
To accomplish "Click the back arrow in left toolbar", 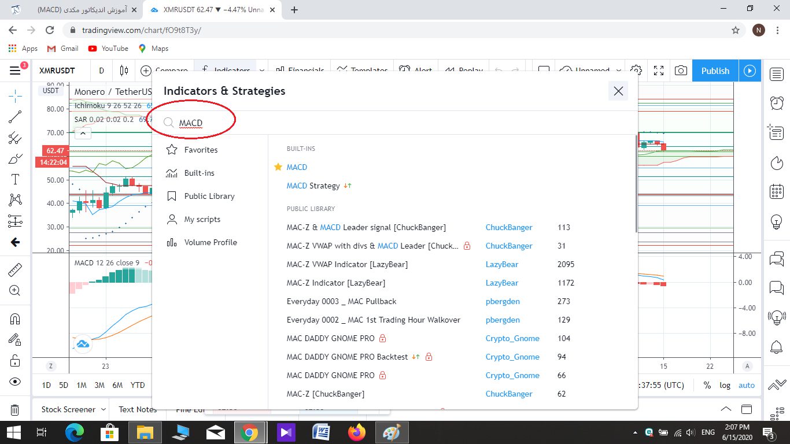I will [x=15, y=242].
